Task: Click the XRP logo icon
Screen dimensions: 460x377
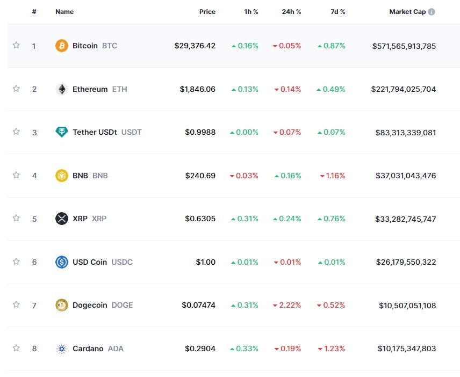Action: click(x=62, y=219)
